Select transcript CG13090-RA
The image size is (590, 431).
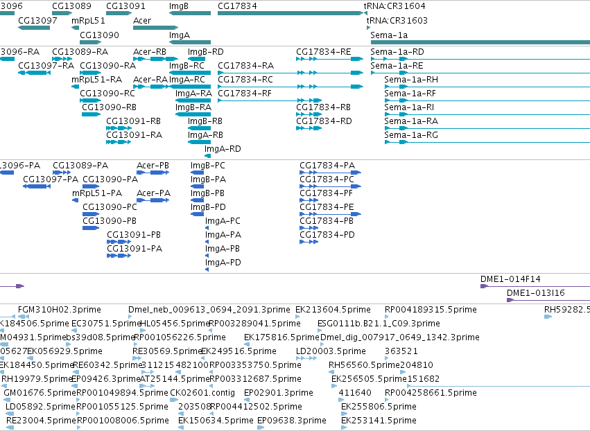pyautogui.click(x=108, y=65)
